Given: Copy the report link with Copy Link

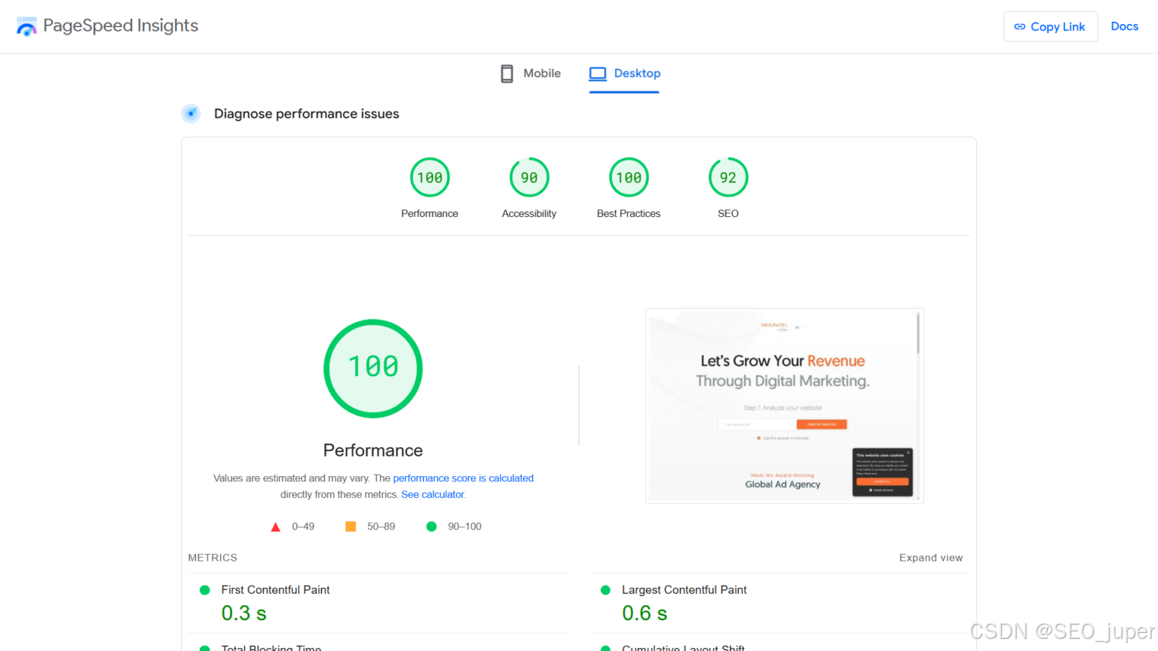Looking at the screenshot, I should pos(1050,26).
